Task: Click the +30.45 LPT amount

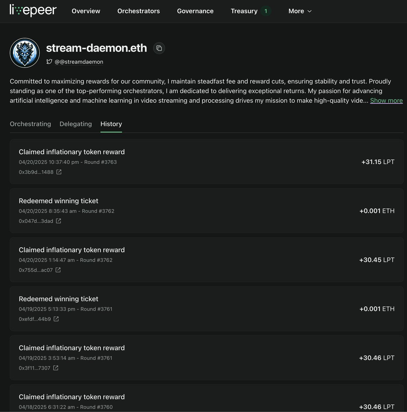Action: pos(377,260)
